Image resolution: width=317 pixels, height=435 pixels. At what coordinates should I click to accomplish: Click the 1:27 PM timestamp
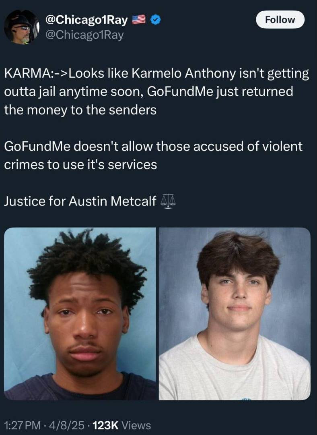pos(22,425)
